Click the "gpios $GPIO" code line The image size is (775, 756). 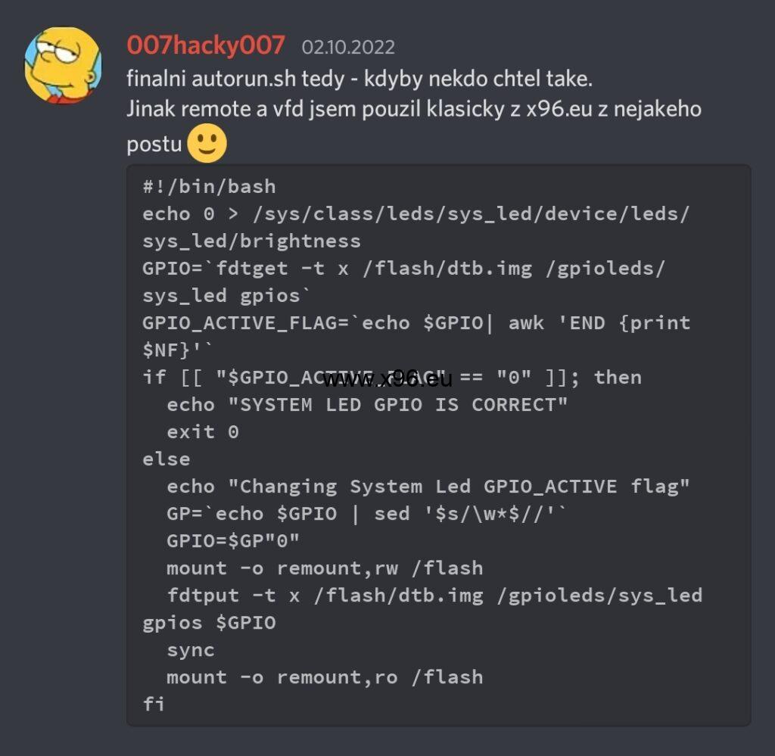click(209, 623)
